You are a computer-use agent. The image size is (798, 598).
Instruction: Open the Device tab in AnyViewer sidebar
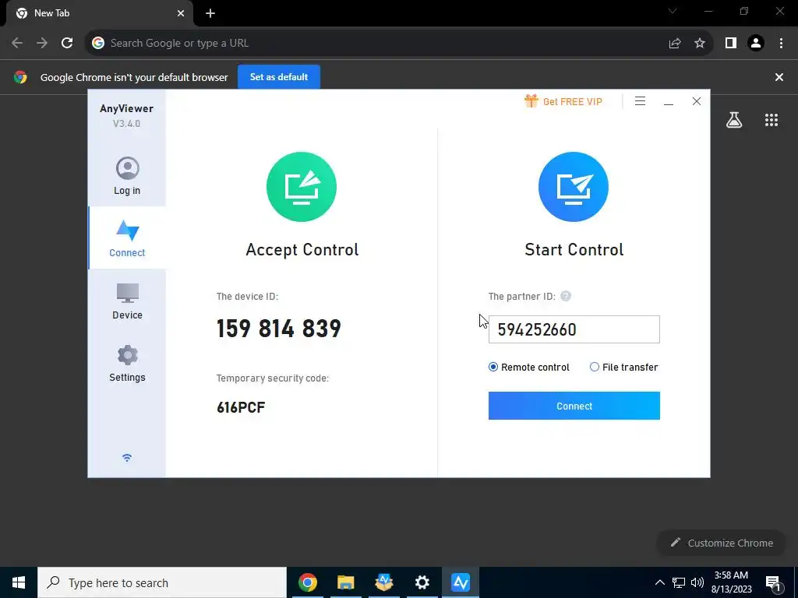127,301
